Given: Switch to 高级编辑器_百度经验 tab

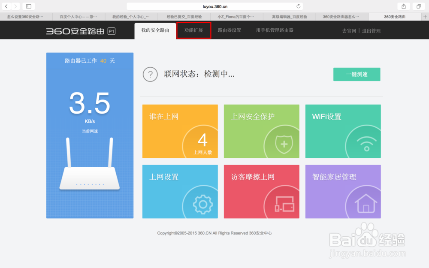Looking at the screenshot, I should click(x=290, y=17).
